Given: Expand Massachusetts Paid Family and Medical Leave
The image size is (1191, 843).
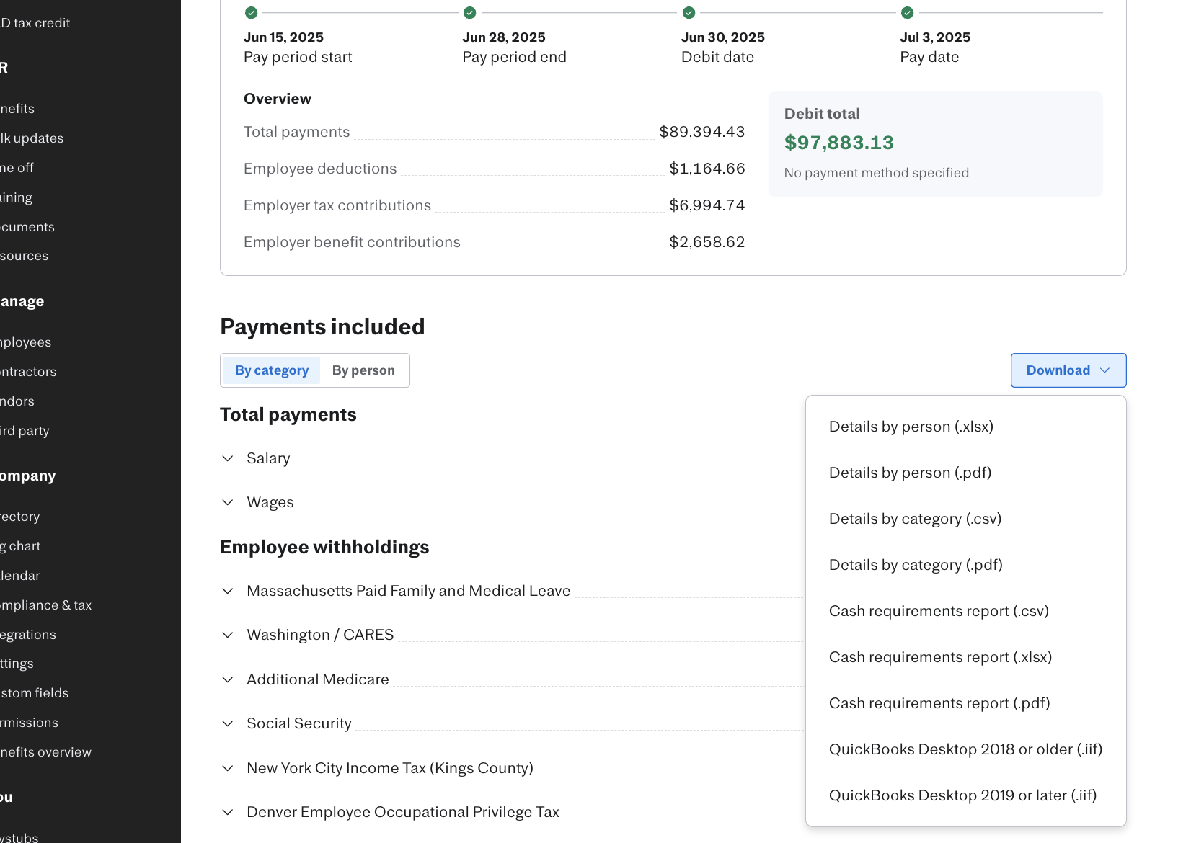Looking at the screenshot, I should [x=228, y=591].
